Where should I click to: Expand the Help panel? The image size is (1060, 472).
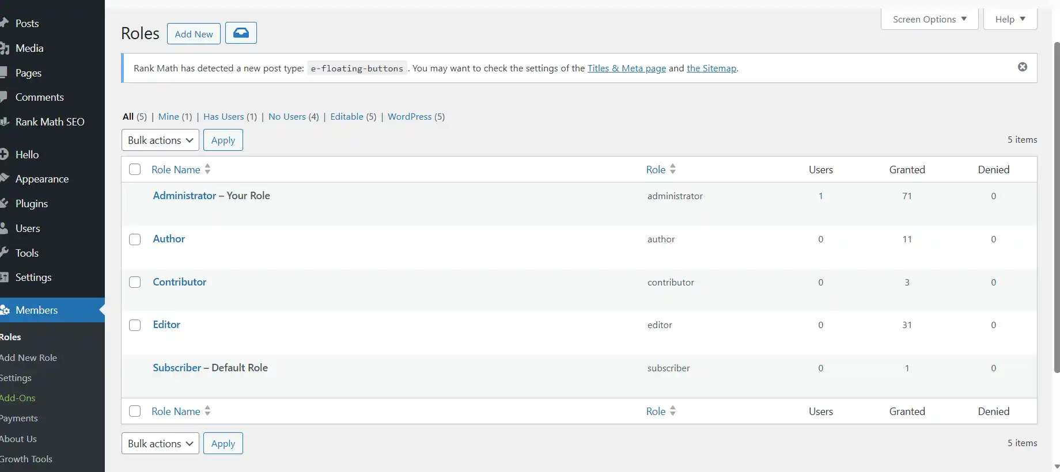coord(1010,19)
